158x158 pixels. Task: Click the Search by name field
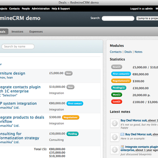(18, 47)
